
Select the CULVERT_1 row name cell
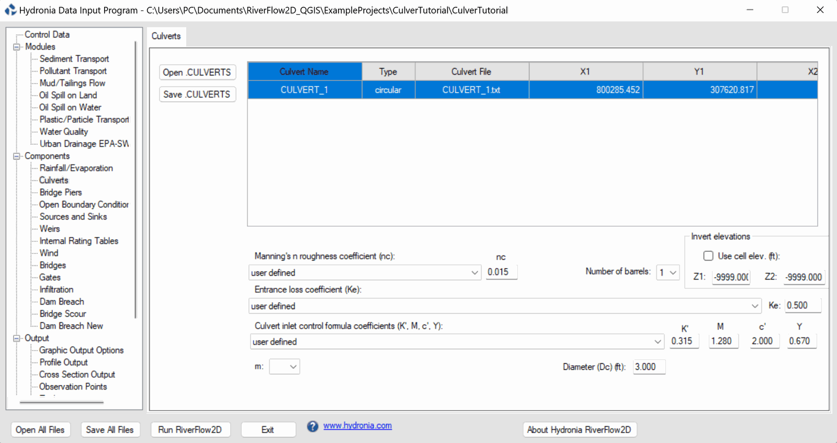[x=304, y=90]
